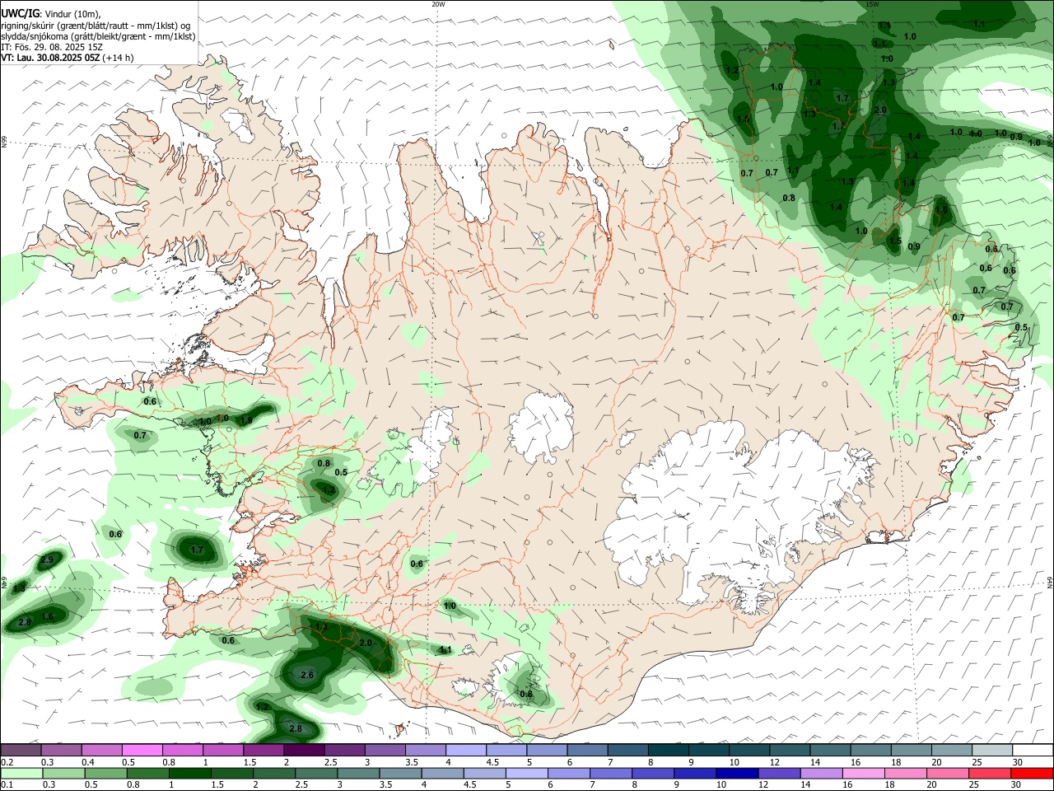Click the lavender swatch labeled 14 in the lower legend row
1054x791 pixels.
pyautogui.click(x=822, y=774)
